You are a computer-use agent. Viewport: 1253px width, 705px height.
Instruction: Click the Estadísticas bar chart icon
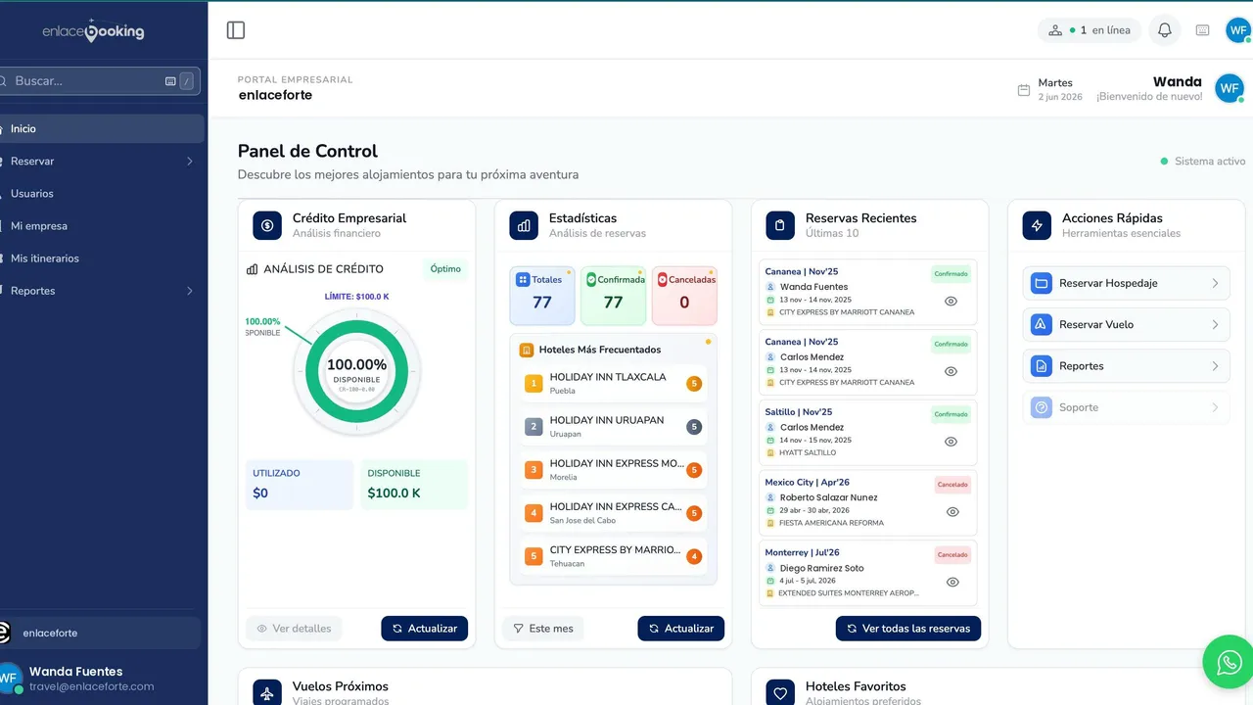[x=524, y=225]
